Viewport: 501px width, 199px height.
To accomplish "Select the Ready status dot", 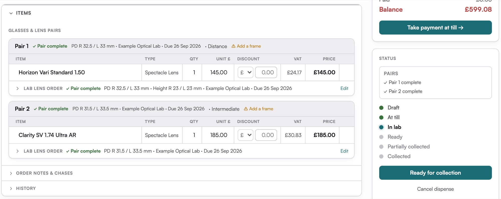I will [x=381, y=137].
